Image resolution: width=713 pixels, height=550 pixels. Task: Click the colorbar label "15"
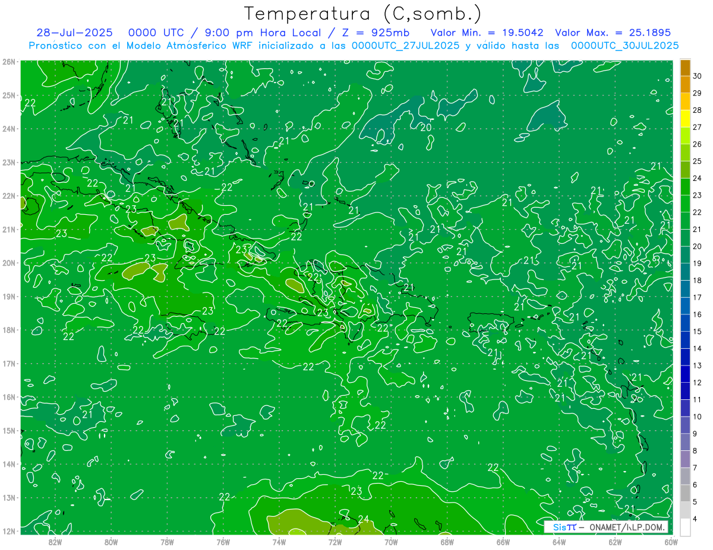coord(698,331)
